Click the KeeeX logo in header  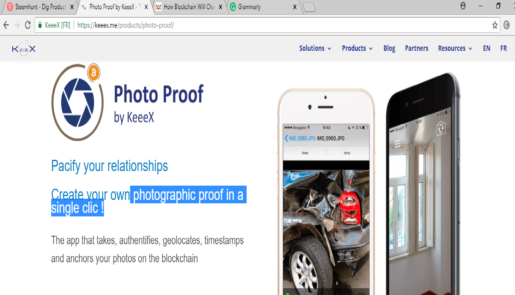tap(24, 49)
